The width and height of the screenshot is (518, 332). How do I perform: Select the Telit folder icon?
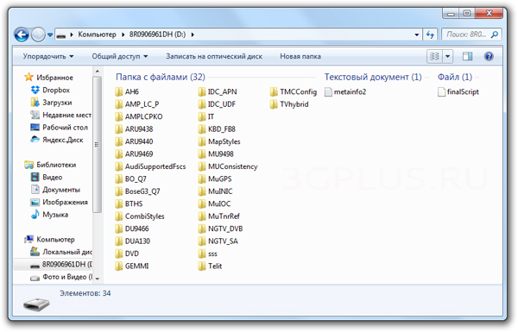click(x=202, y=266)
